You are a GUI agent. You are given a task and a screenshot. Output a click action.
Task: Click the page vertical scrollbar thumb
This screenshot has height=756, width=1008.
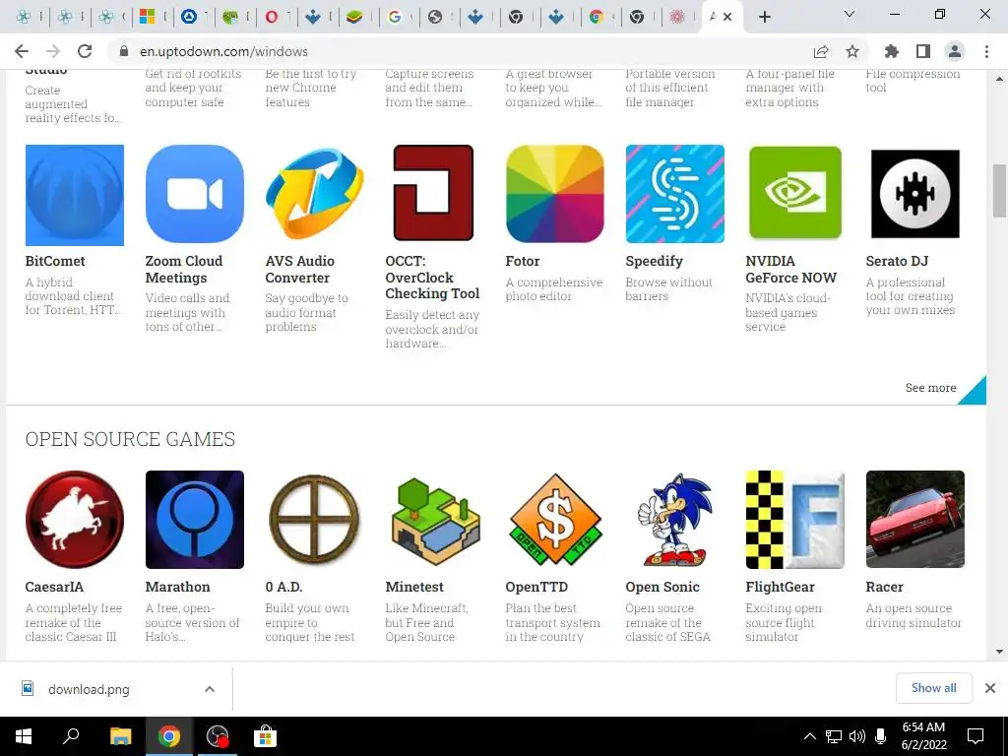coord(999,191)
